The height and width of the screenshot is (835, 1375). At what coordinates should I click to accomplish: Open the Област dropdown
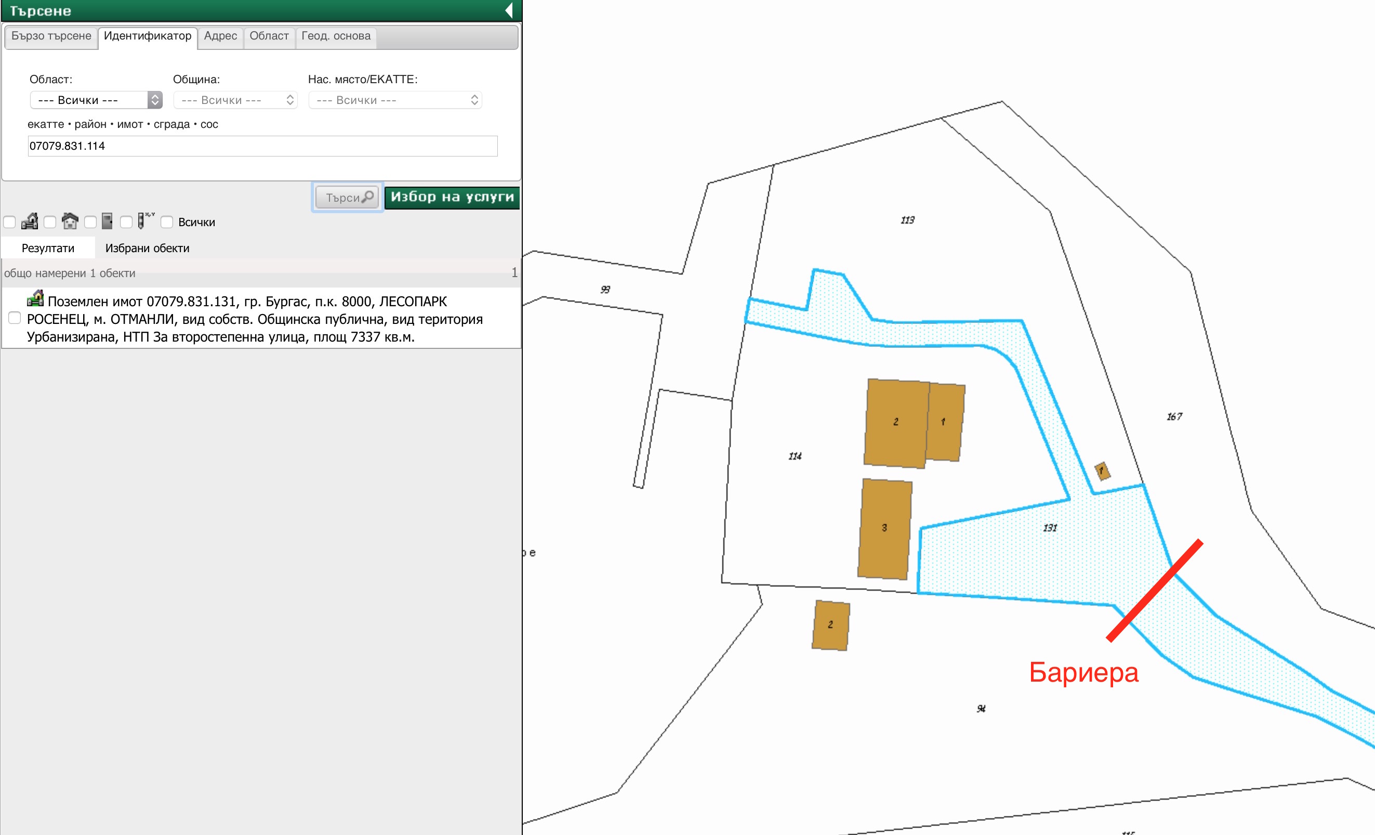point(96,100)
